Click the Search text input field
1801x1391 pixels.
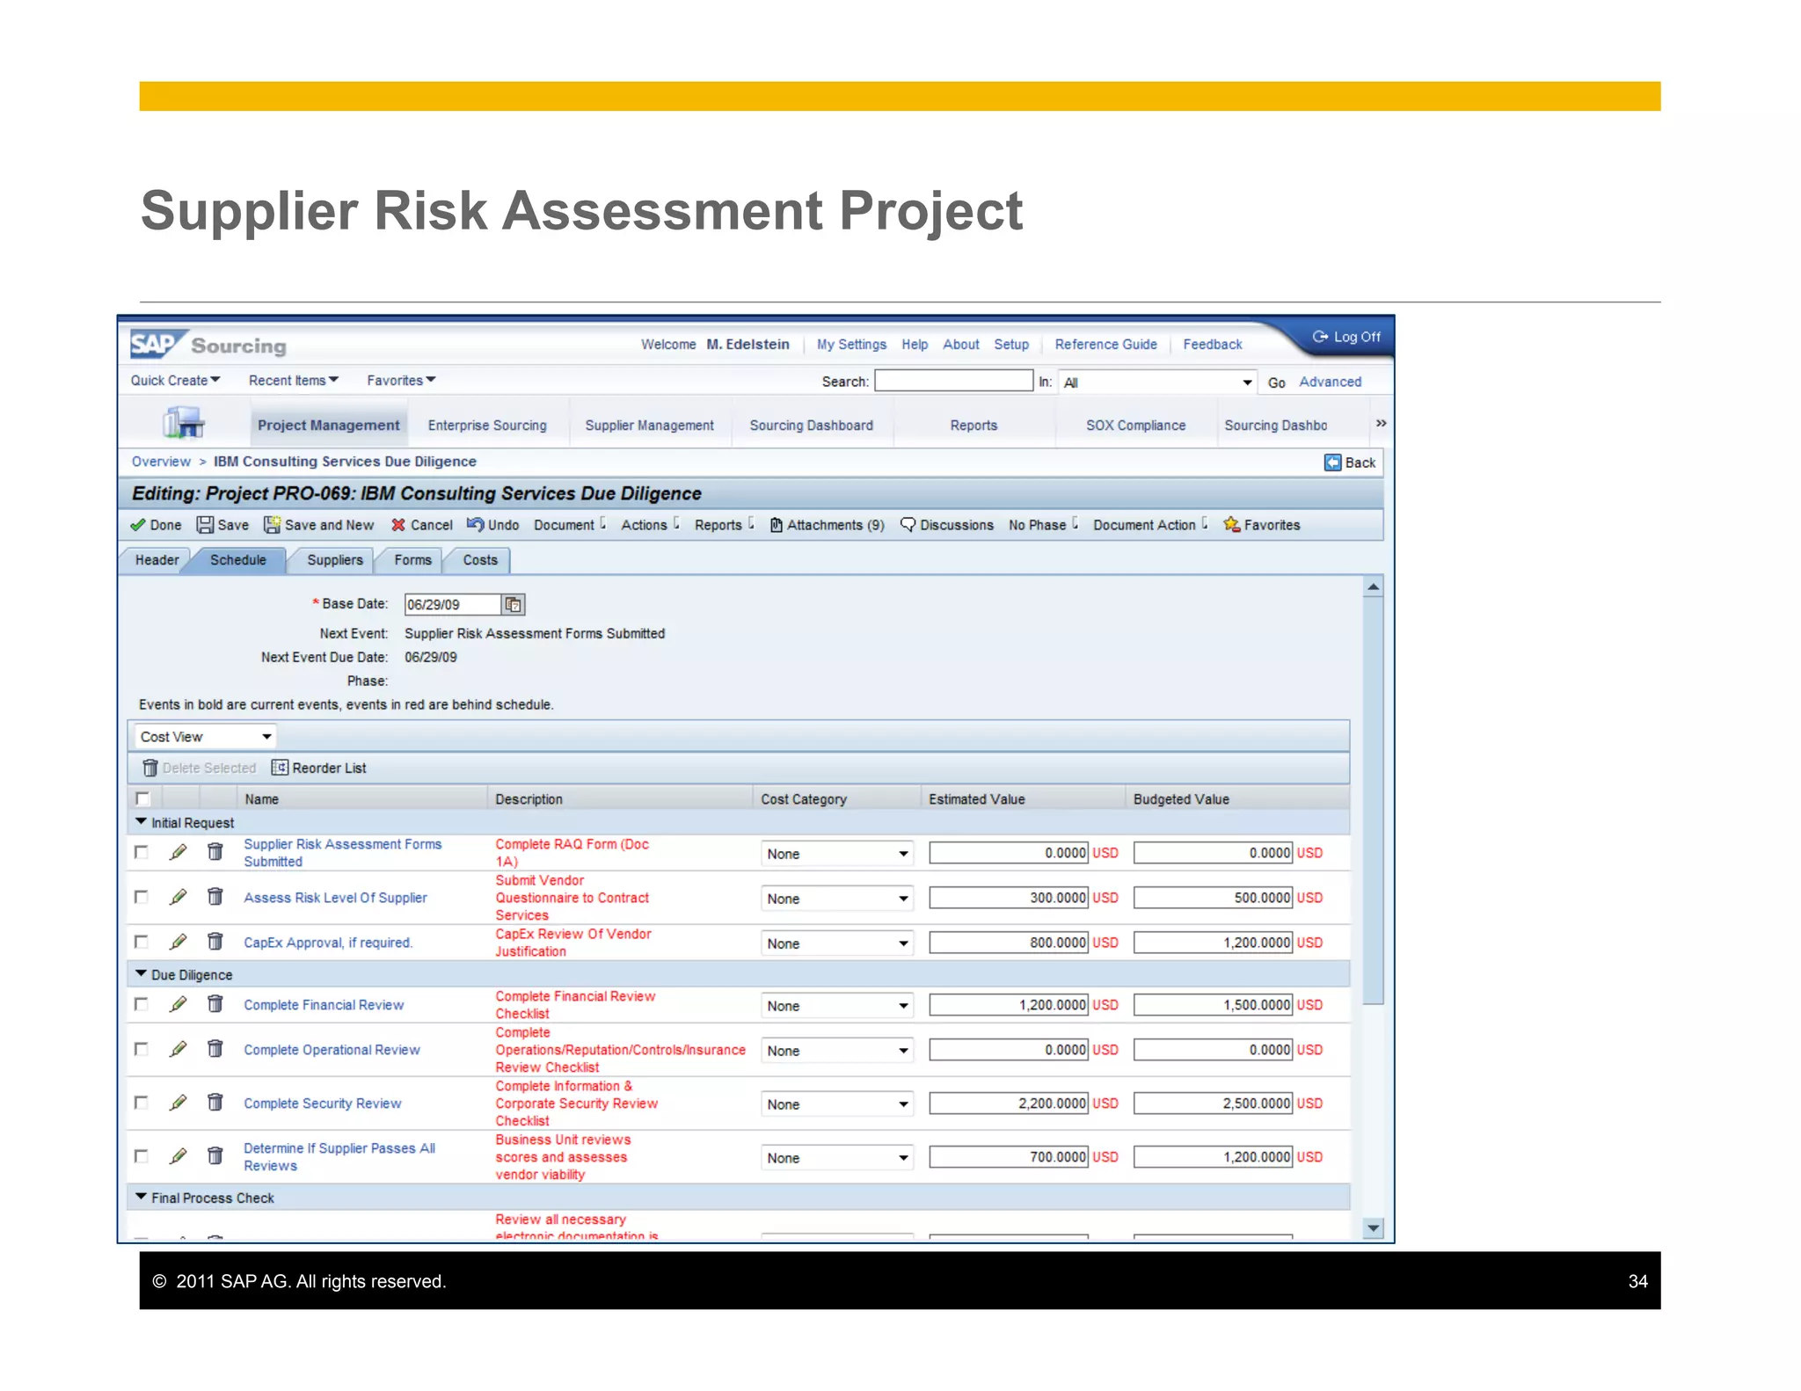pyautogui.click(x=953, y=381)
